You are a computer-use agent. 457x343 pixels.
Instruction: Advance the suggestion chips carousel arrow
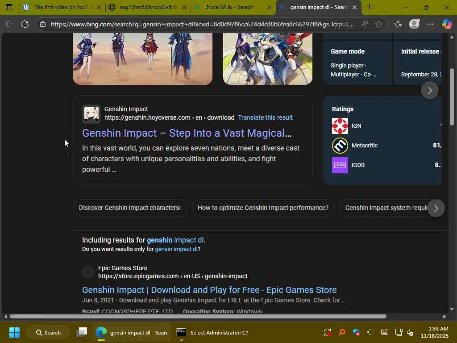pyautogui.click(x=436, y=208)
